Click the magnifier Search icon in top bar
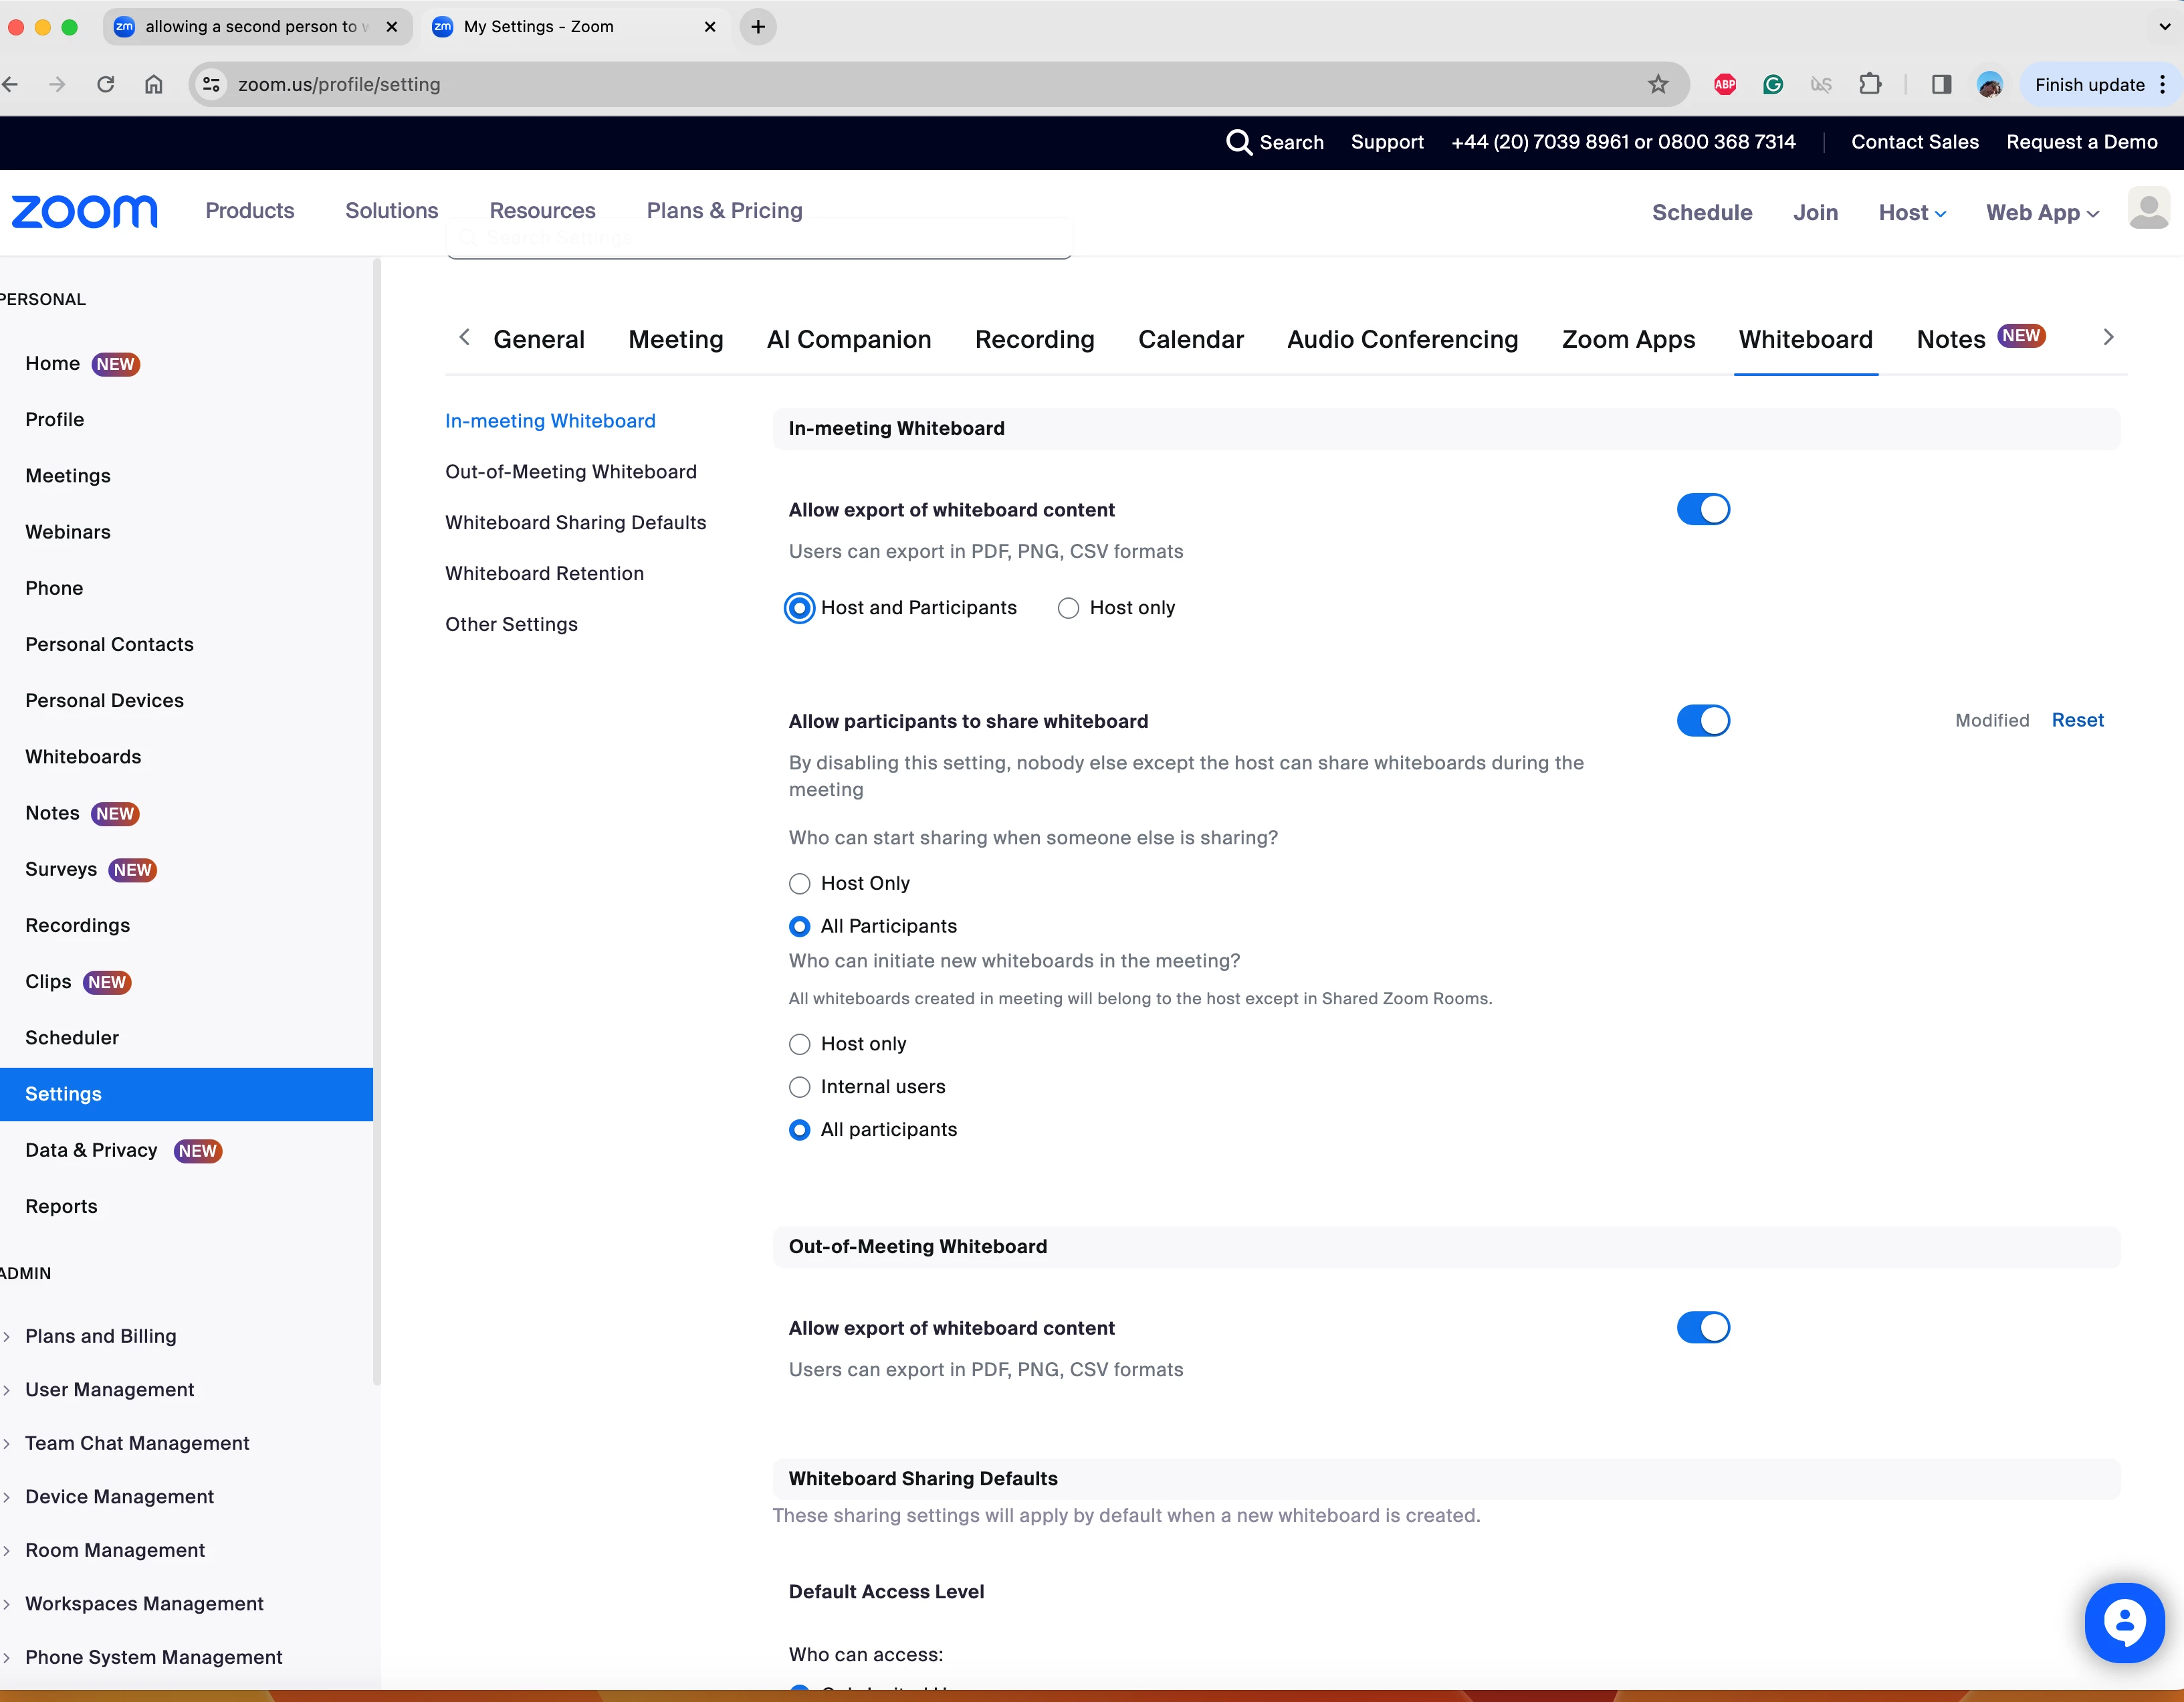The image size is (2184, 1702). click(1239, 142)
